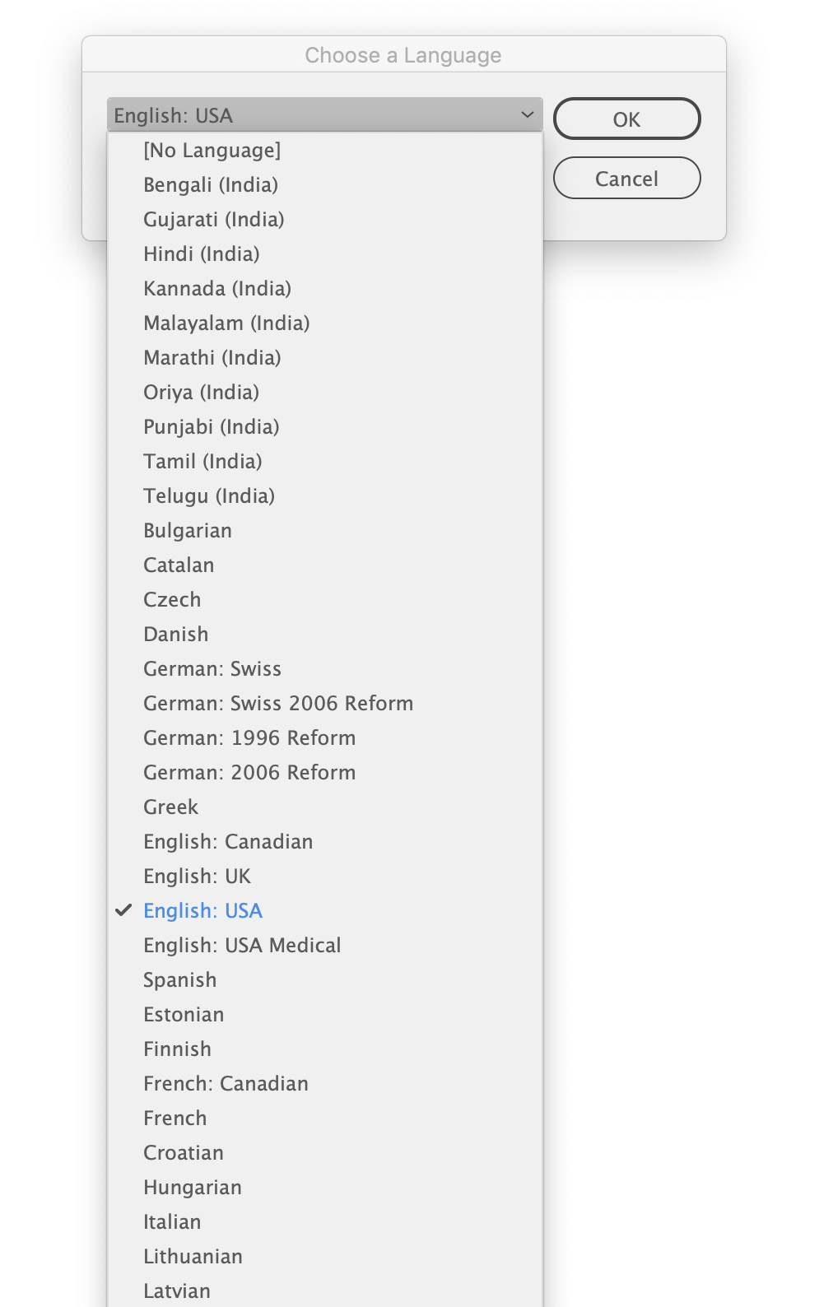Choose French: Canadian

pos(226,1083)
